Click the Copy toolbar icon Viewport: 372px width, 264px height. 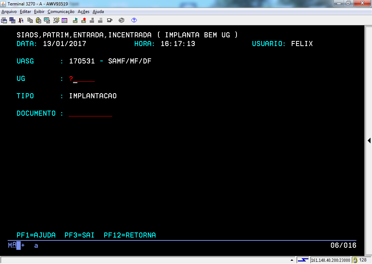tap(30, 20)
